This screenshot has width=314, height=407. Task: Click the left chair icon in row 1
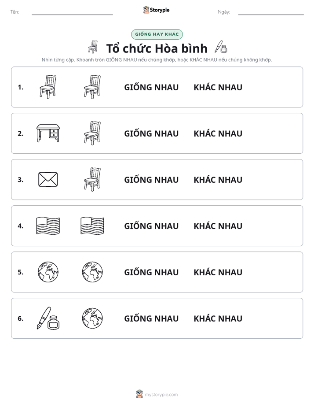pos(48,87)
